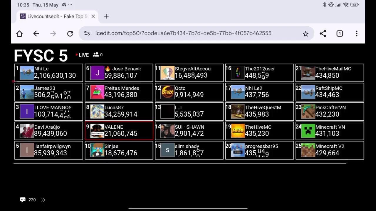
Task: Go back with the back arrow
Action: coord(36,33)
